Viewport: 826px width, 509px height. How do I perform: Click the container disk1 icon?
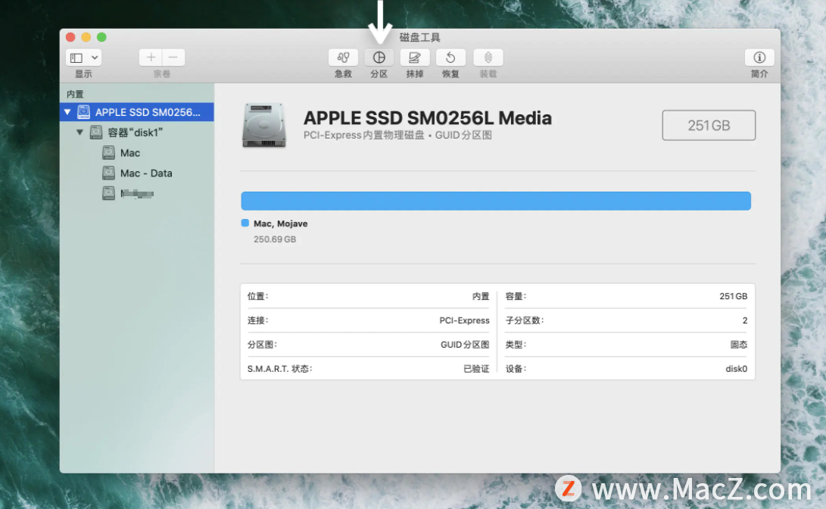tap(96, 133)
